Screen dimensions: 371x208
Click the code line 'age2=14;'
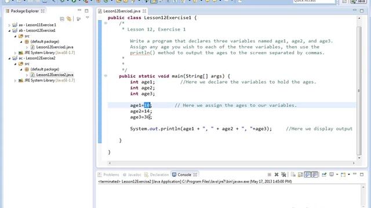point(141,111)
